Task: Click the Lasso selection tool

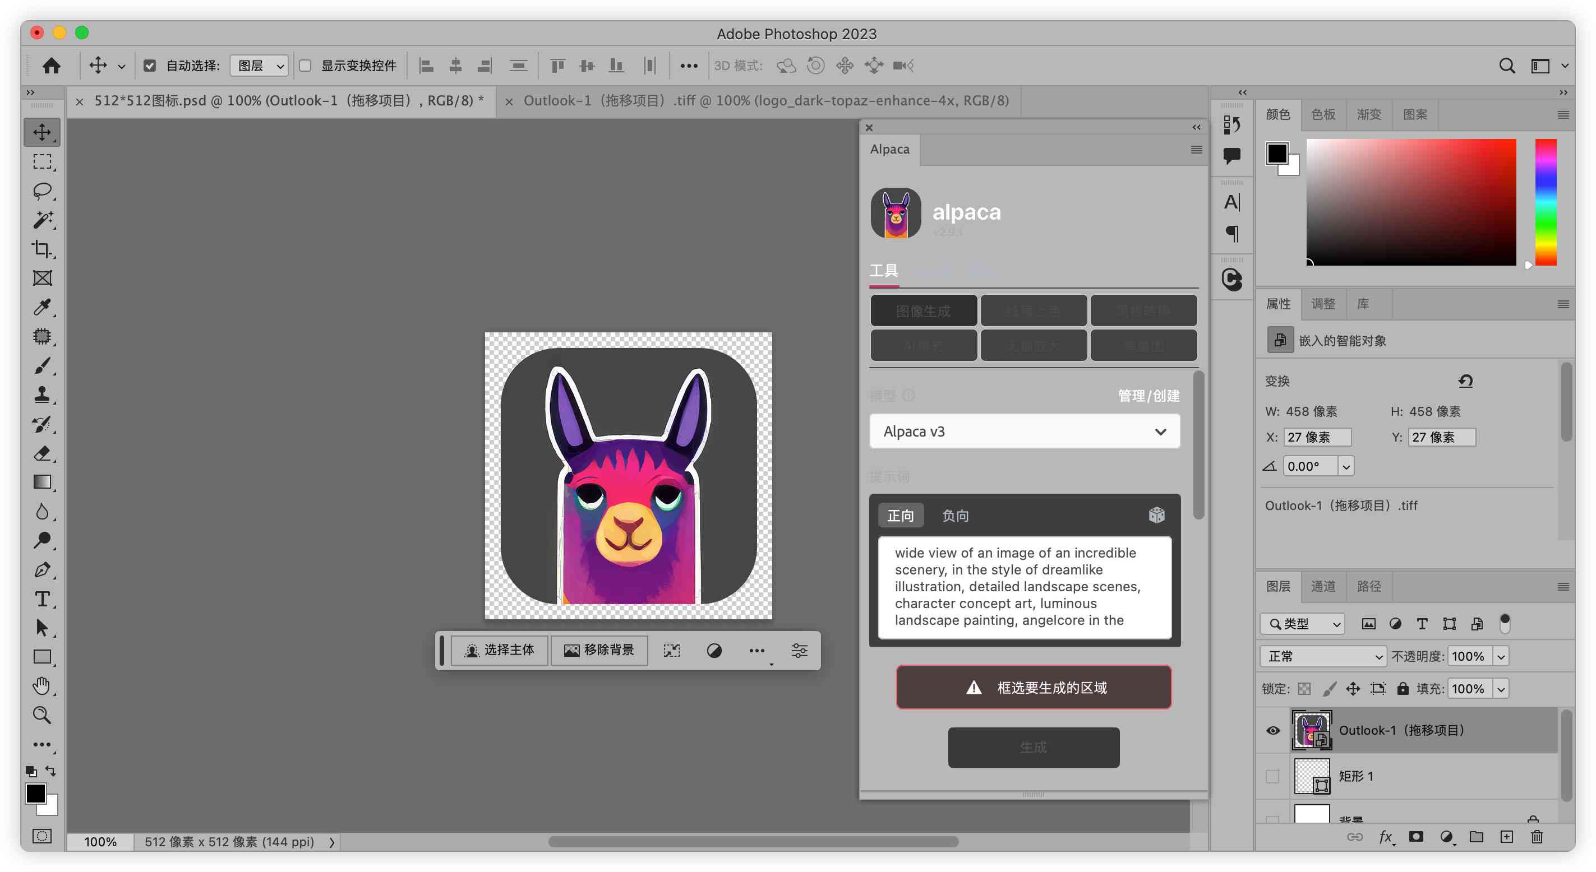Action: (x=43, y=190)
